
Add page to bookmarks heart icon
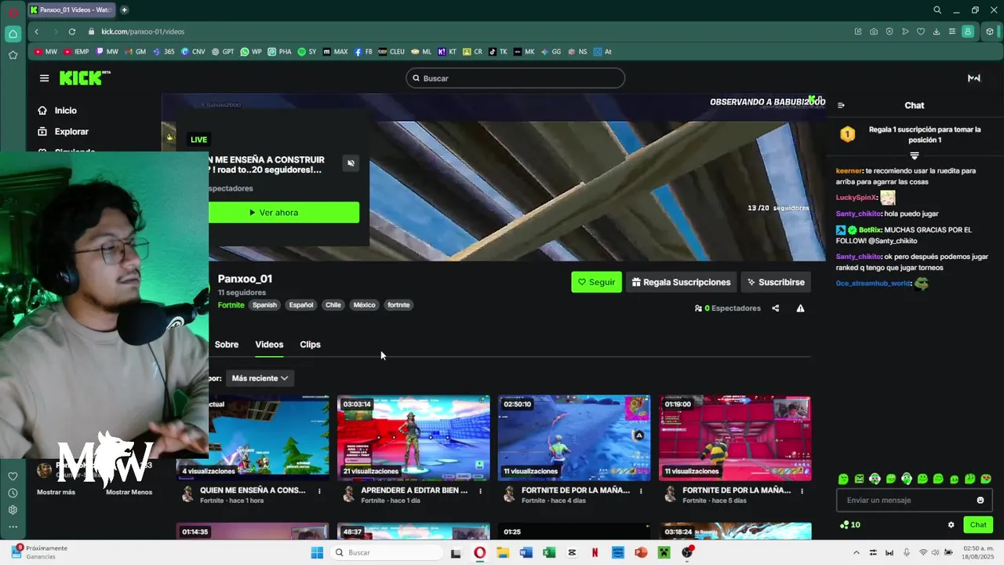[921, 31]
